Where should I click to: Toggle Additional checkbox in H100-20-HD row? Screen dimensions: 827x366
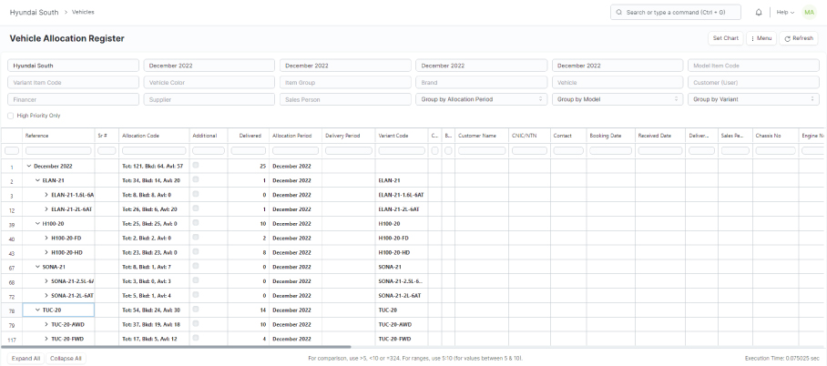pyautogui.click(x=196, y=251)
